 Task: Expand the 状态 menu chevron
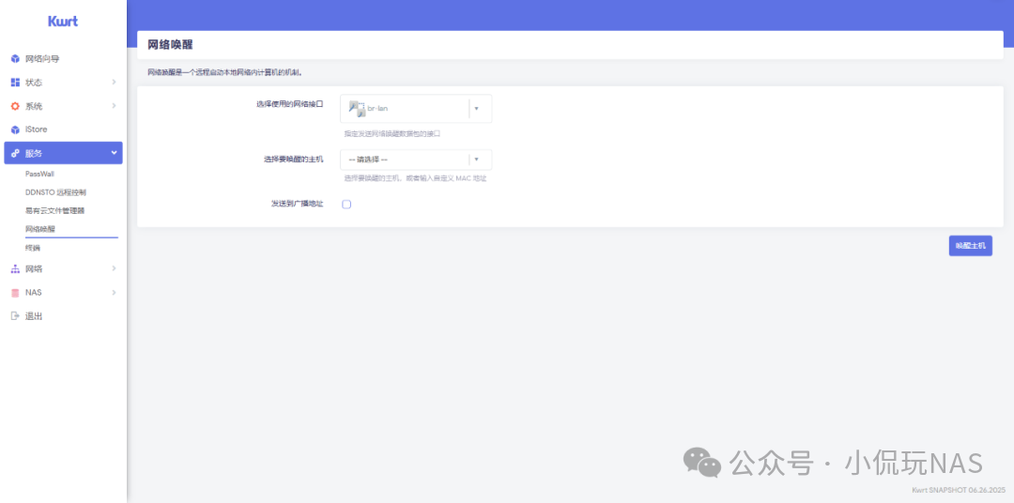click(114, 82)
